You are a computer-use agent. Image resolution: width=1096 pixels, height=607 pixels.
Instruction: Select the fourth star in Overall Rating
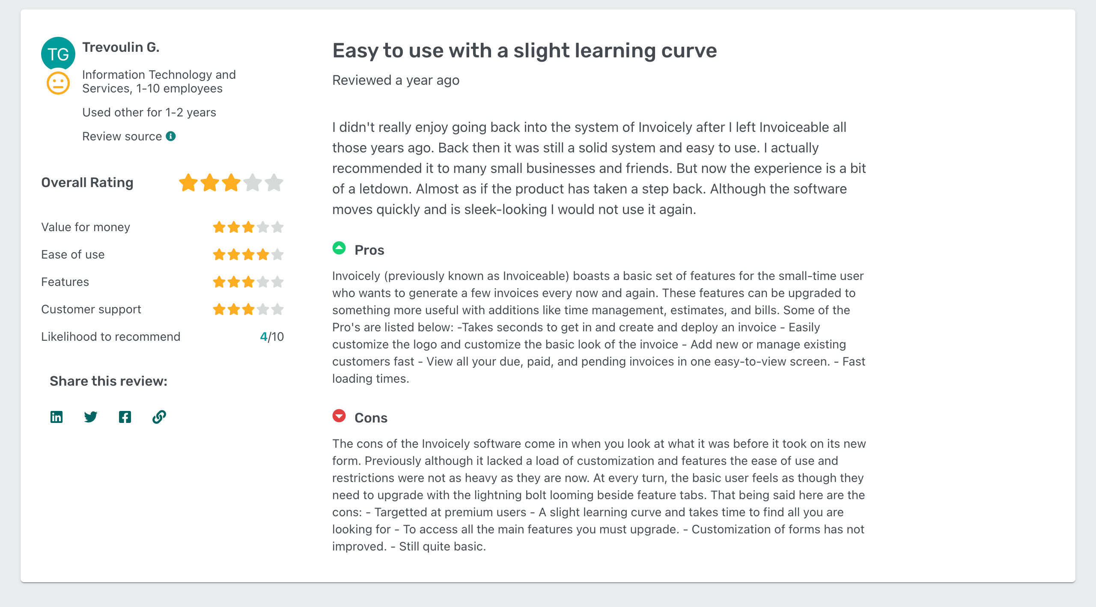(253, 182)
